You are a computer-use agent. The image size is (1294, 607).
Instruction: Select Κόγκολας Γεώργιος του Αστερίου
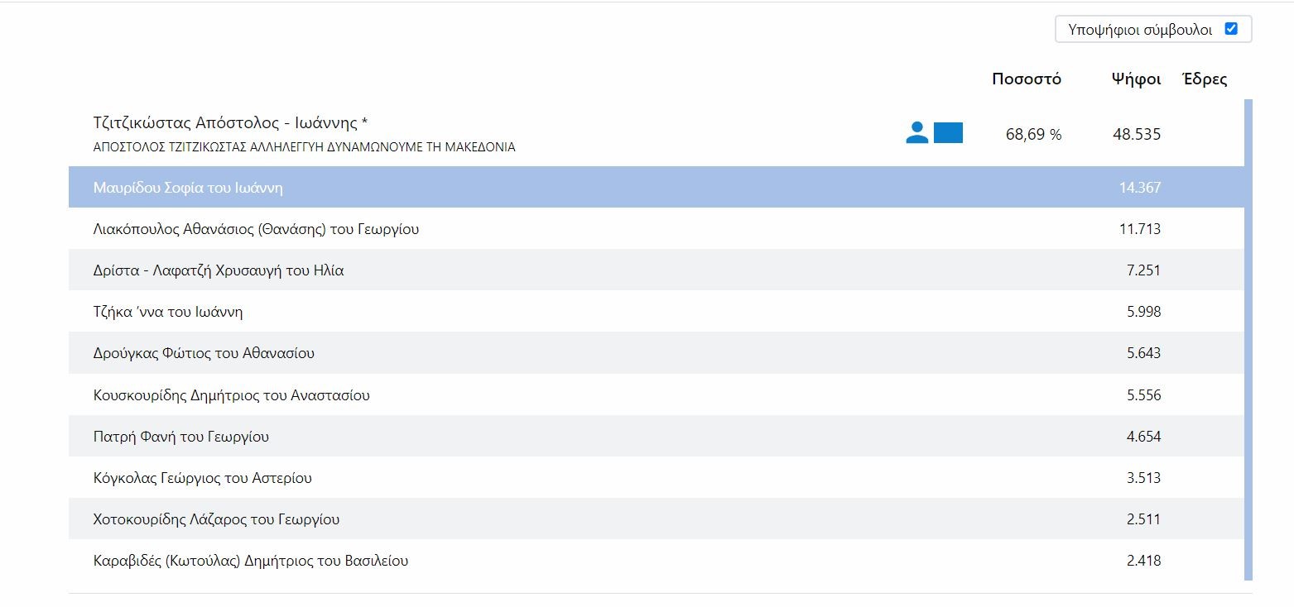pos(203,478)
